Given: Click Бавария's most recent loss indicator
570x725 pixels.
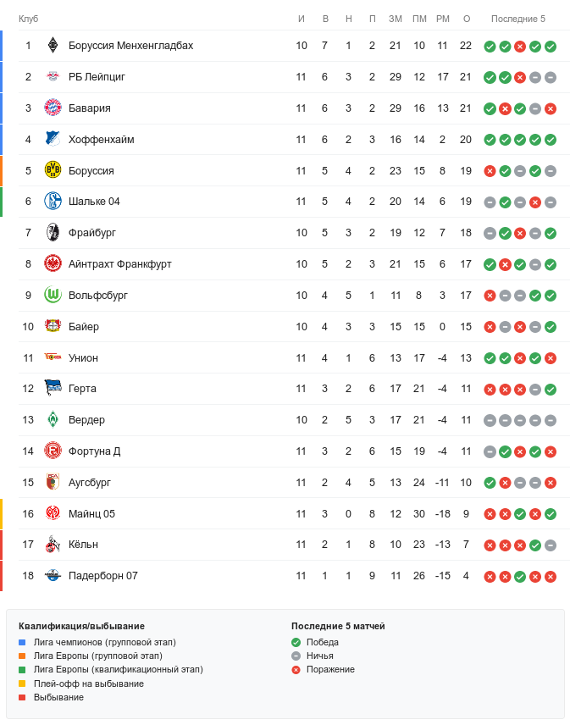Looking at the screenshot, I should [551, 108].
